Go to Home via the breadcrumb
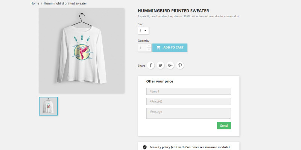 pos(35,3)
